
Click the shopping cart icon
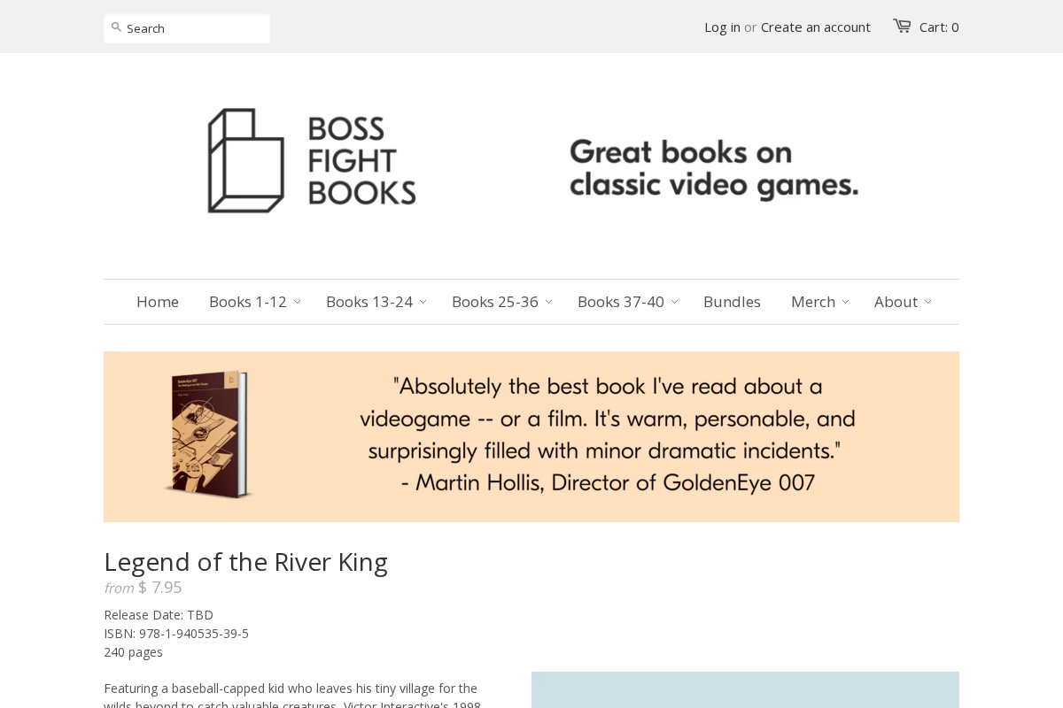pos(902,26)
